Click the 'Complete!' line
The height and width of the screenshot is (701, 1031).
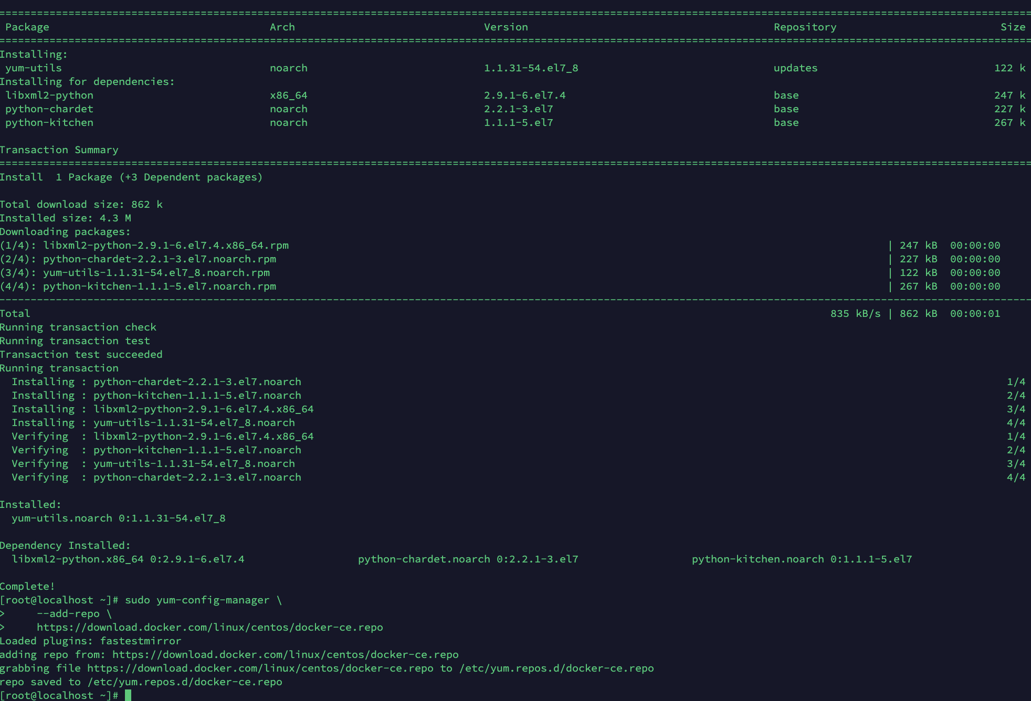click(x=27, y=586)
